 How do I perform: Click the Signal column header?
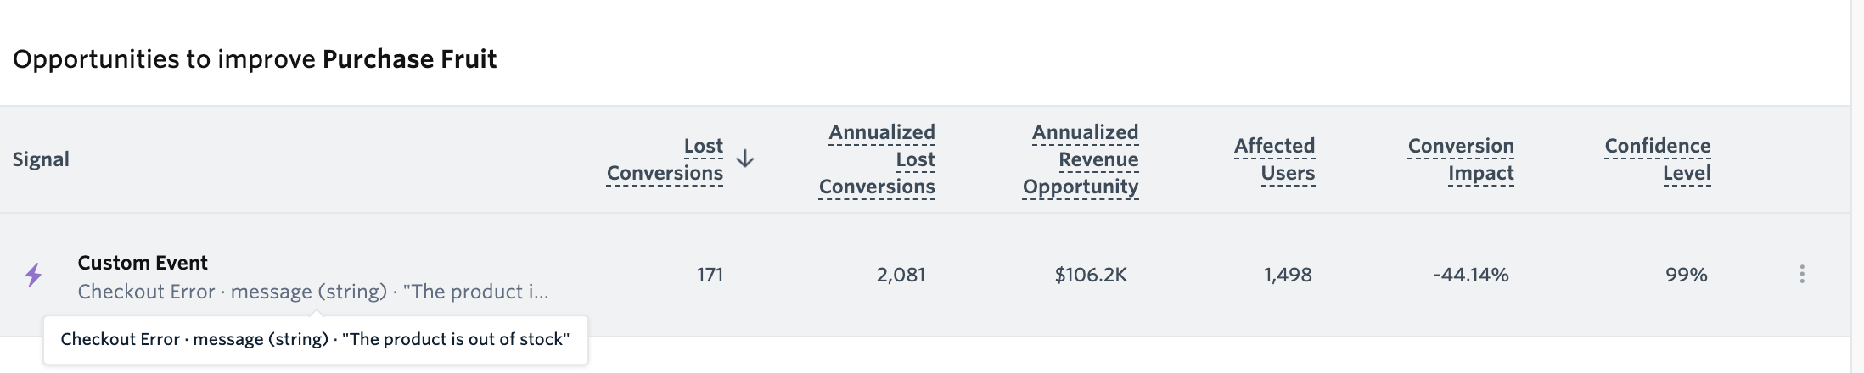pyautogui.click(x=41, y=159)
